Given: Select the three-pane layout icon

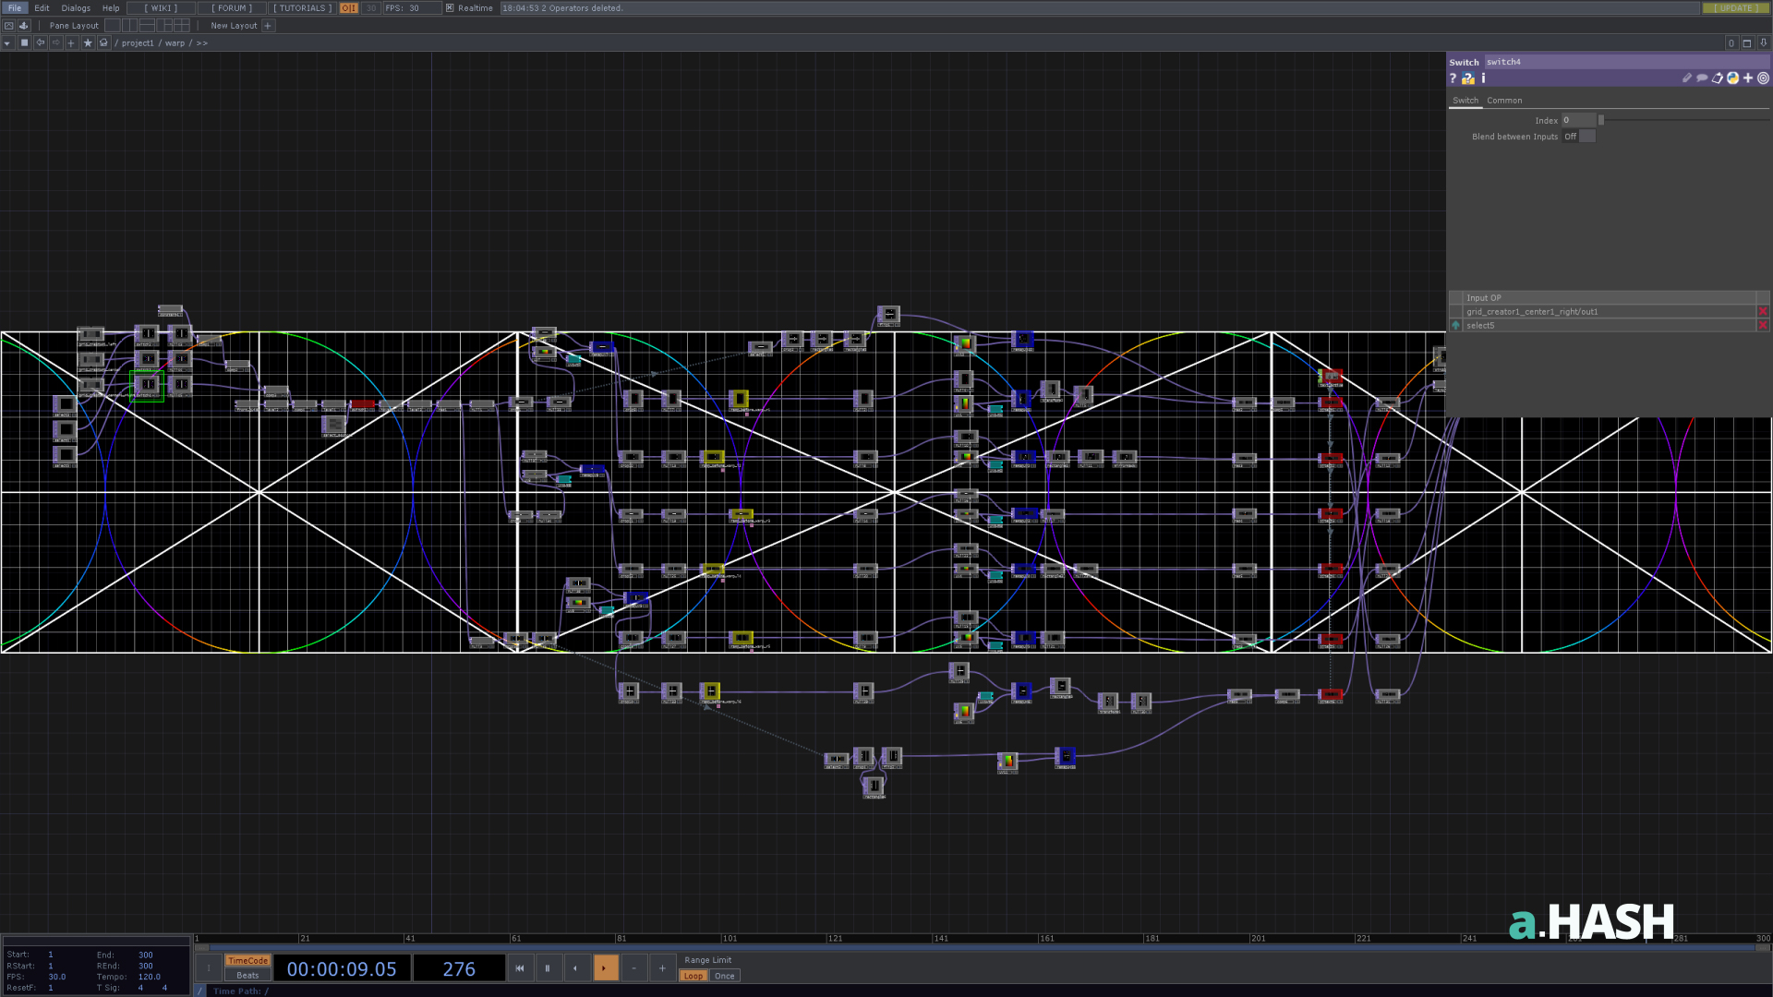Looking at the screenshot, I should [164, 26].
